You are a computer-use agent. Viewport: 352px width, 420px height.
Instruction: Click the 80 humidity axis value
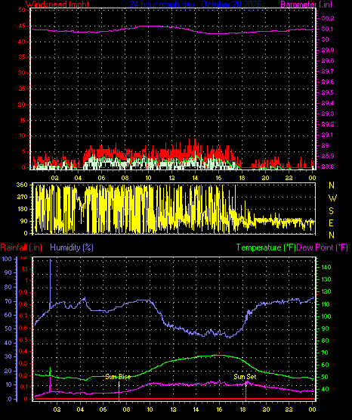[x=8, y=287]
